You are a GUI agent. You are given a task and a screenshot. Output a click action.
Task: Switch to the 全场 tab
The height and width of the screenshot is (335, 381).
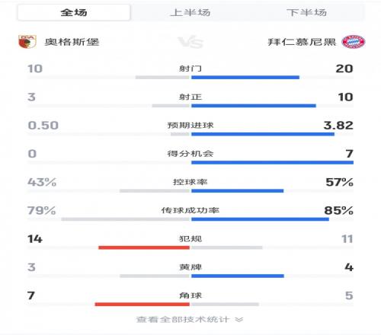(x=74, y=12)
